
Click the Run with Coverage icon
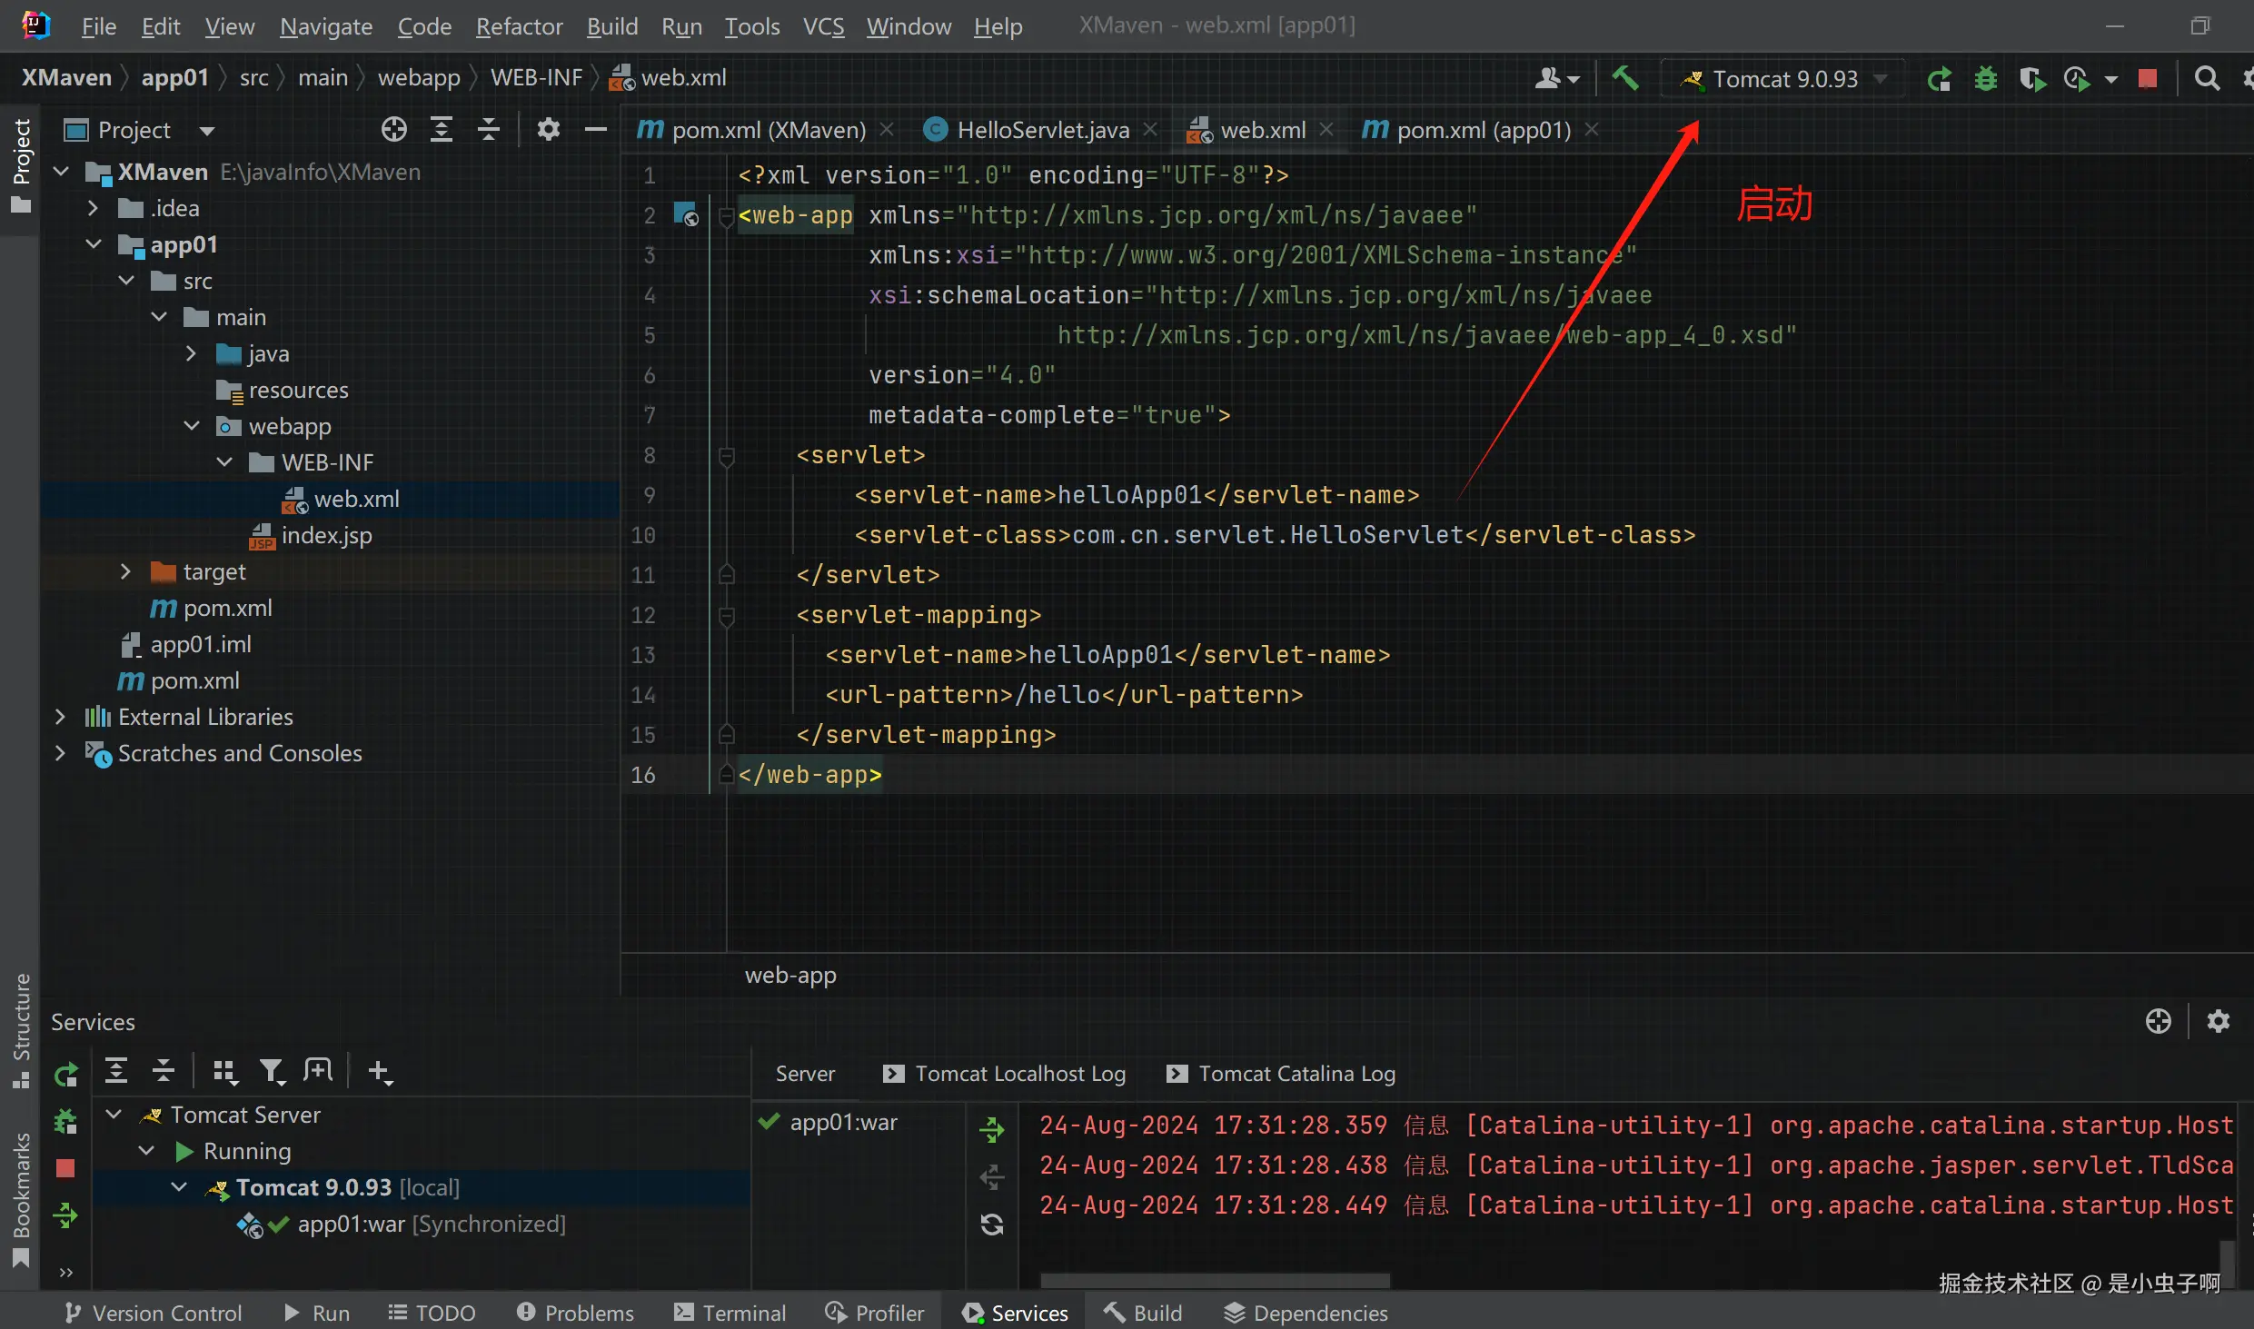coord(2032,79)
